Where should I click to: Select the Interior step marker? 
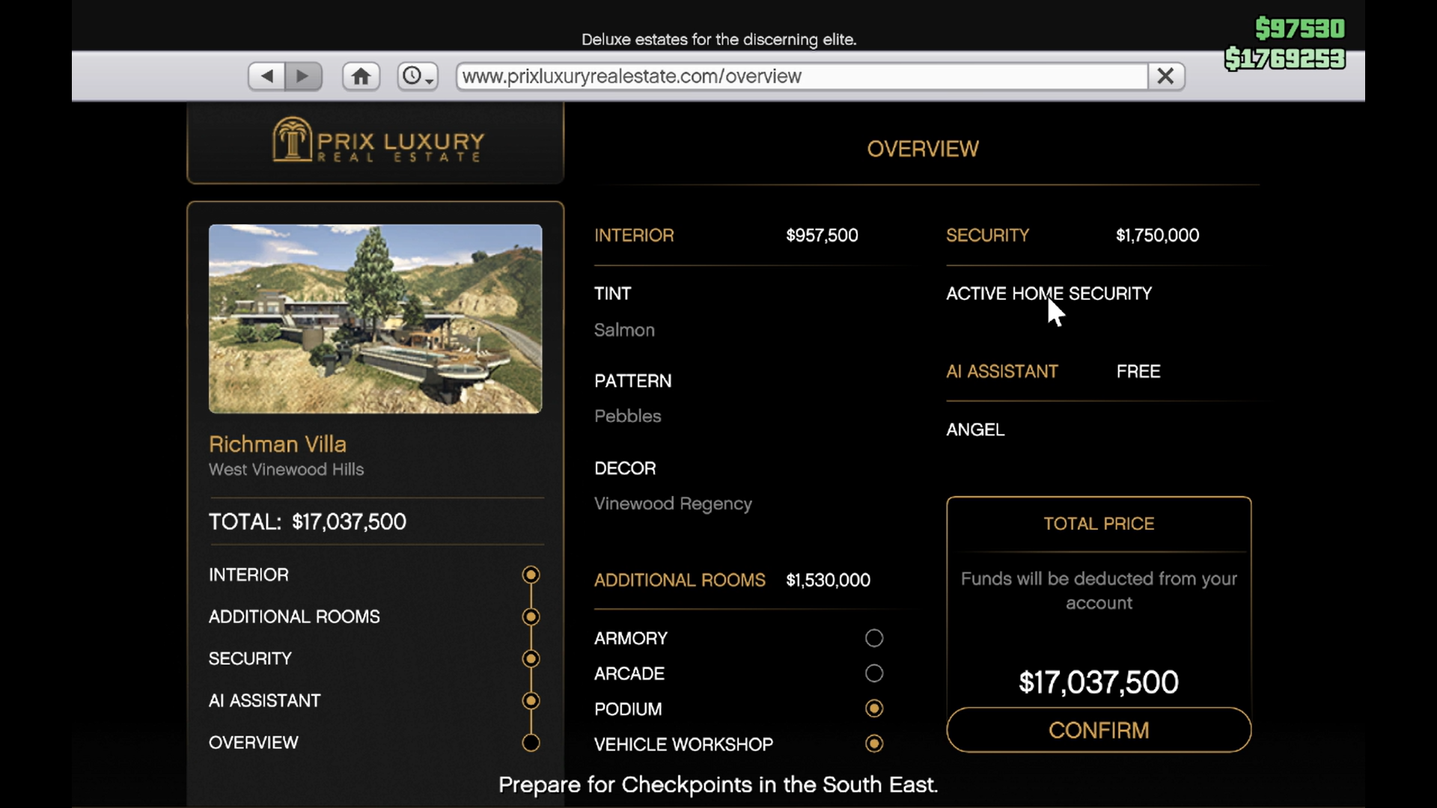531,575
